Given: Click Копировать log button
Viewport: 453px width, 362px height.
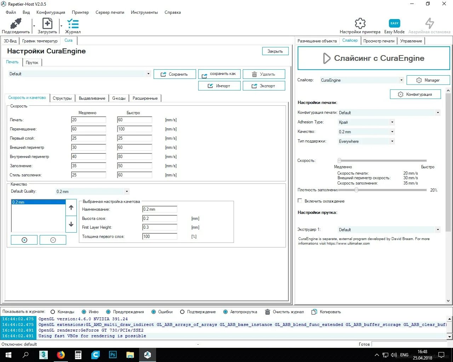Looking at the screenshot, I should pyautogui.click(x=326, y=312).
